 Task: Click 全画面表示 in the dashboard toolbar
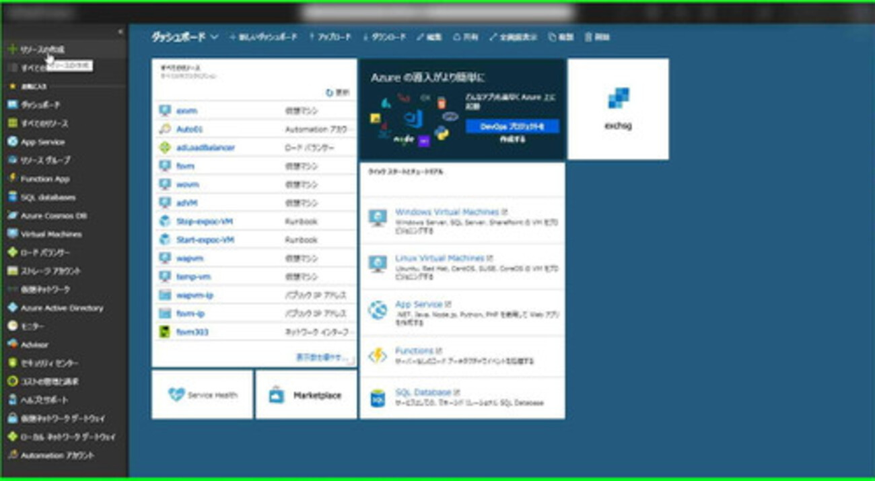(x=514, y=38)
